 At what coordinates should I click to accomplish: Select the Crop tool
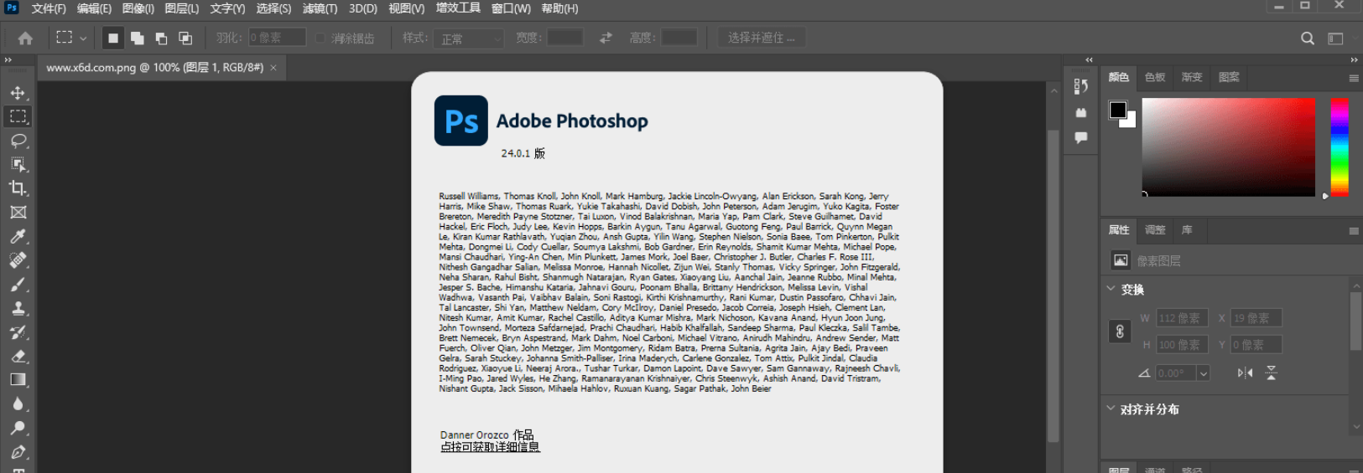[18, 188]
